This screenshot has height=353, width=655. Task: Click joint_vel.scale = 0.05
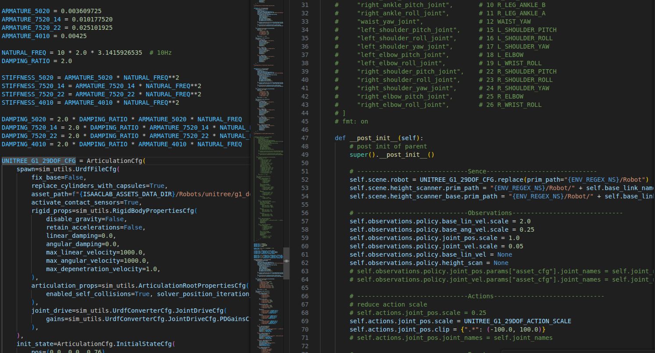pyautogui.click(x=436, y=246)
